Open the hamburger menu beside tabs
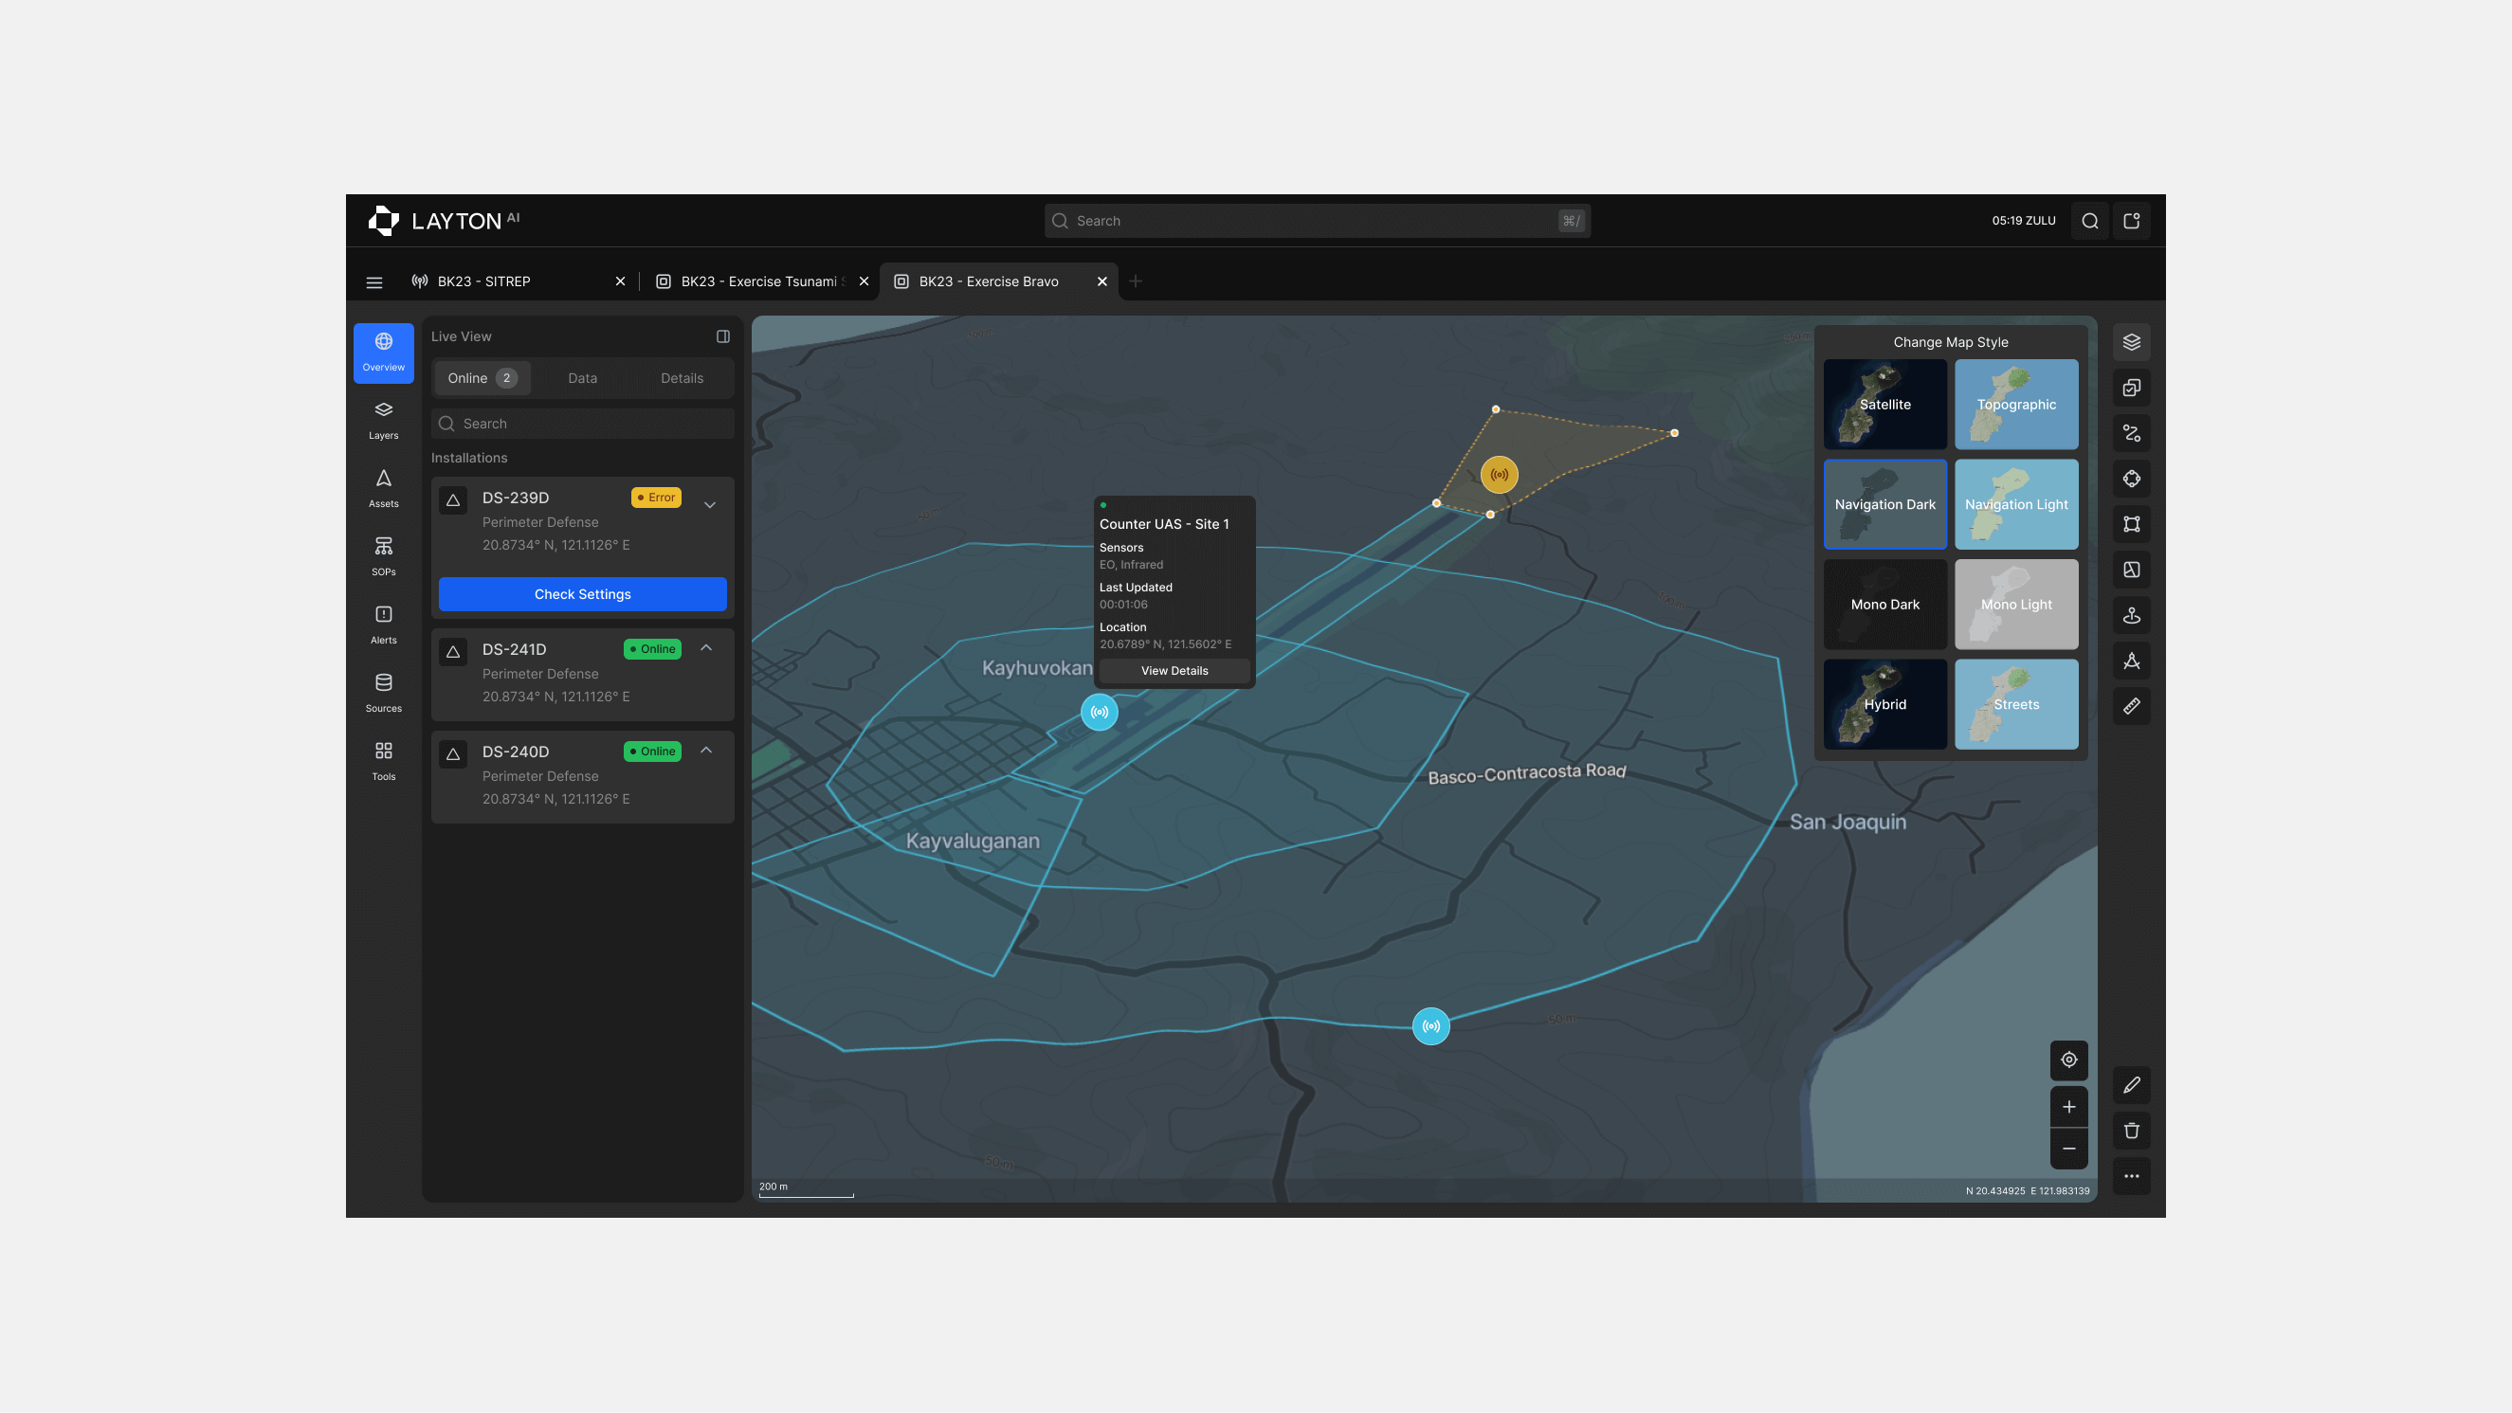Image resolution: width=2512 pixels, height=1413 pixels. (374, 282)
